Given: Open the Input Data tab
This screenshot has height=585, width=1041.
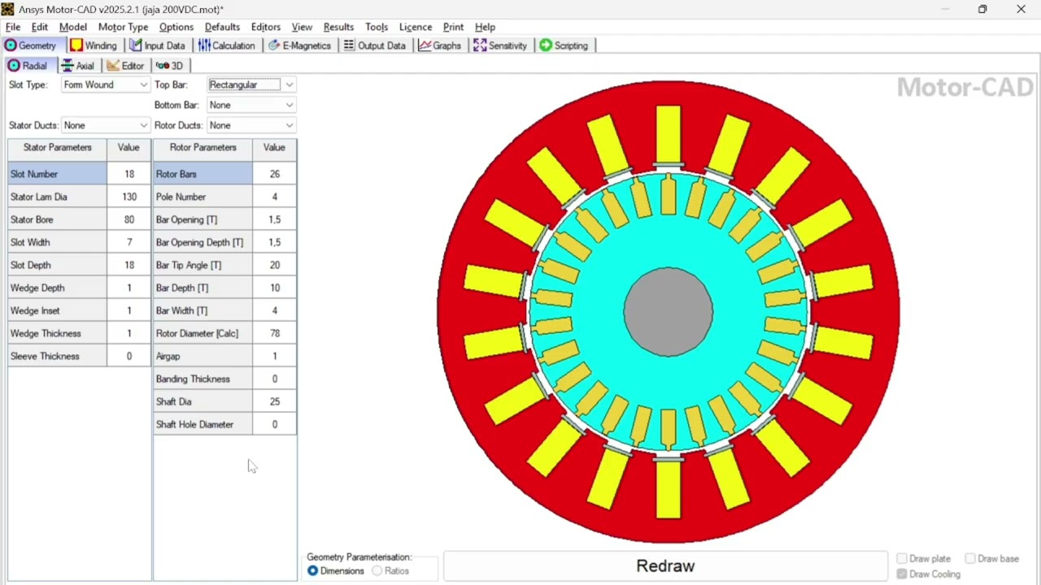Looking at the screenshot, I should pyautogui.click(x=158, y=45).
